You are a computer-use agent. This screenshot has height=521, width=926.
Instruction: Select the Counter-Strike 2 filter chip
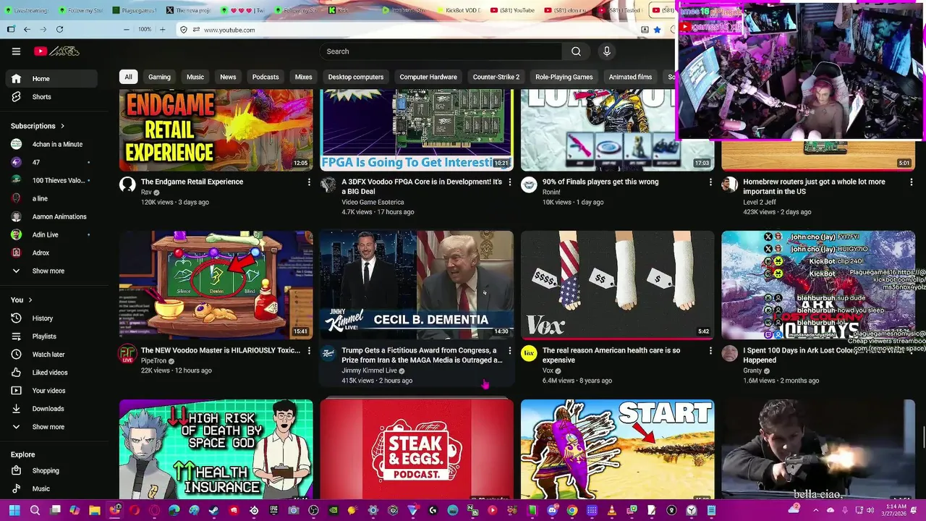point(496,77)
